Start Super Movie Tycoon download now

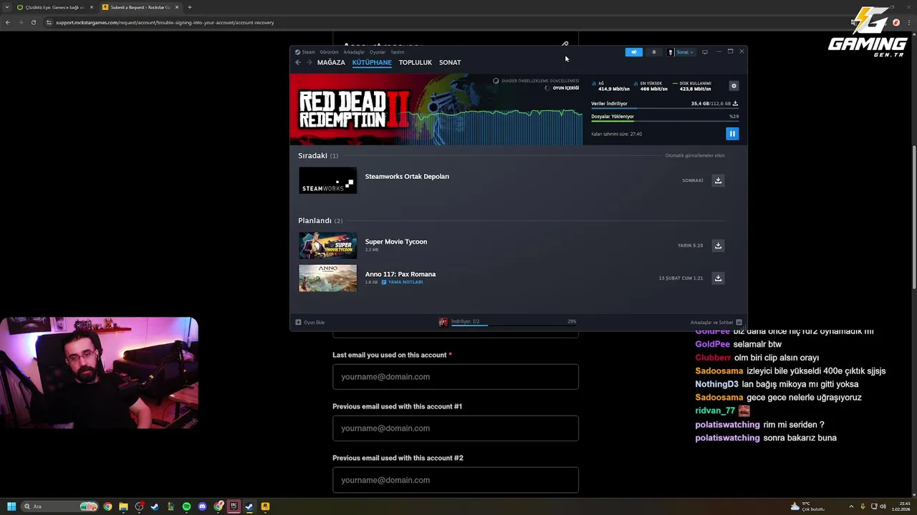[718, 245]
